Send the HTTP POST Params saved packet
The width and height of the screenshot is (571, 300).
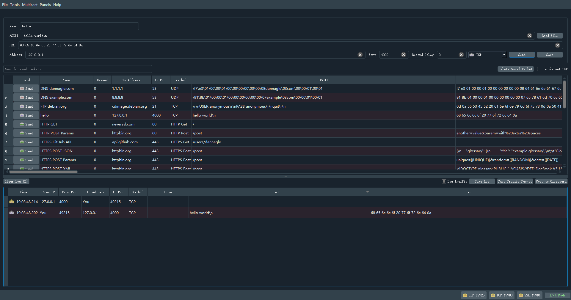point(26,133)
